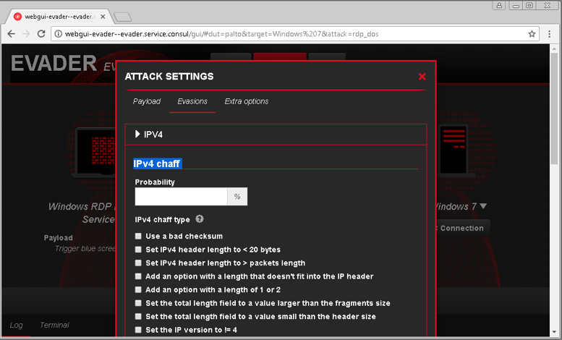Click the attacker laptop image
The height and width of the screenshot is (340, 562).
click(x=93, y=152)
